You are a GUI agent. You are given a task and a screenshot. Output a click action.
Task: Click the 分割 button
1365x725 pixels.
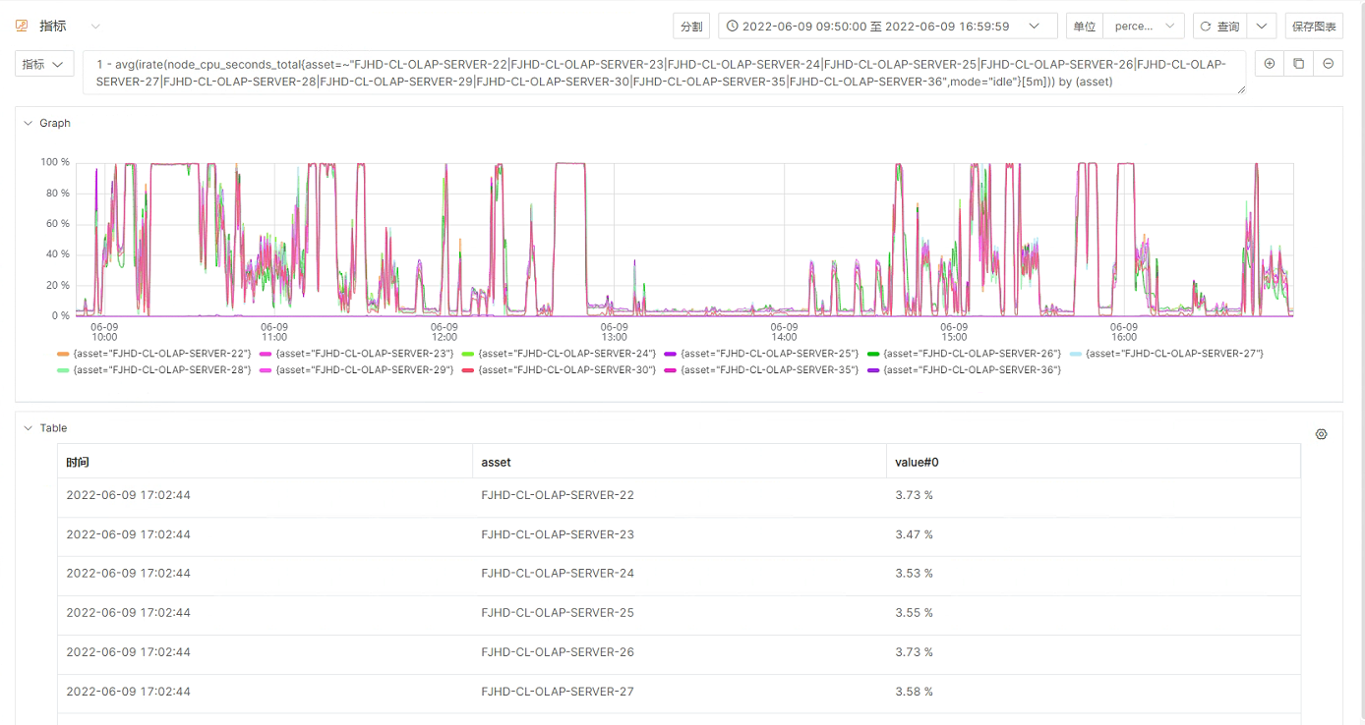coord(691,27)
